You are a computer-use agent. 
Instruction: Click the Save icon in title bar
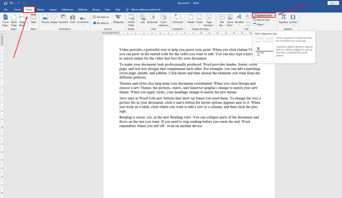(x=6, y=3)
